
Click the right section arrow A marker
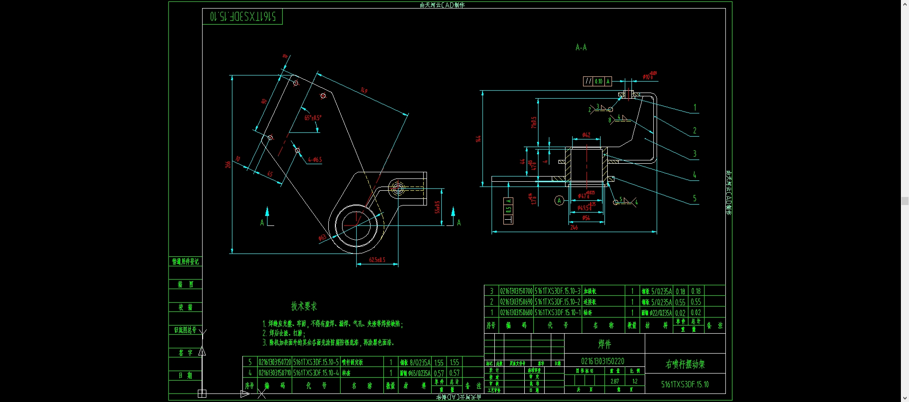pos(454,217)
